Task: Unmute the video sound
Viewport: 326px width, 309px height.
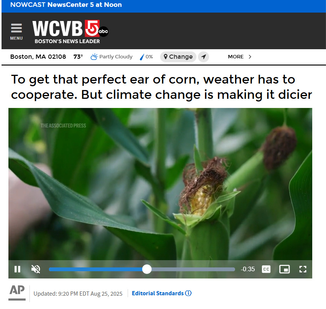Action: point(36,269)
